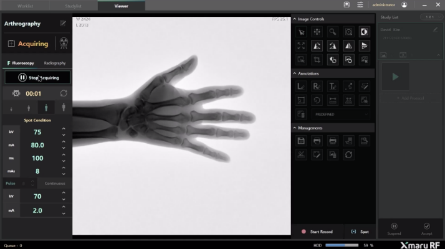Switch to the Fluoroscopy tab
This screenshot has width=445, height=249.
[21, 63]
